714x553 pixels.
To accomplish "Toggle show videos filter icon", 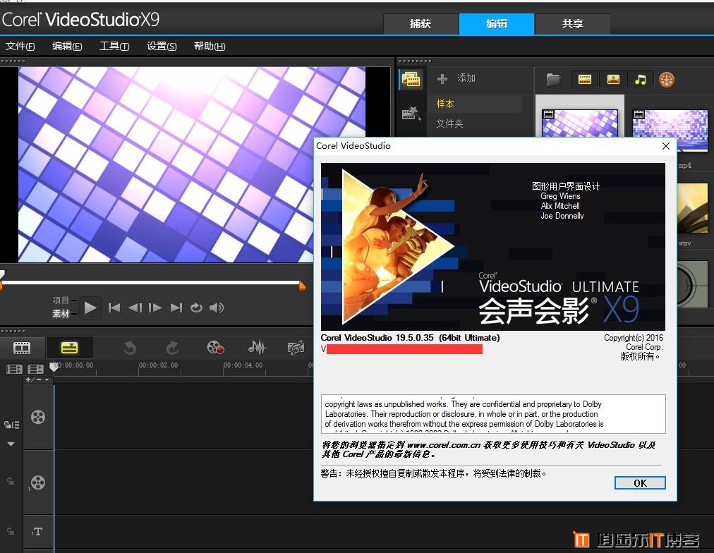I will click(x=585, y=80).
